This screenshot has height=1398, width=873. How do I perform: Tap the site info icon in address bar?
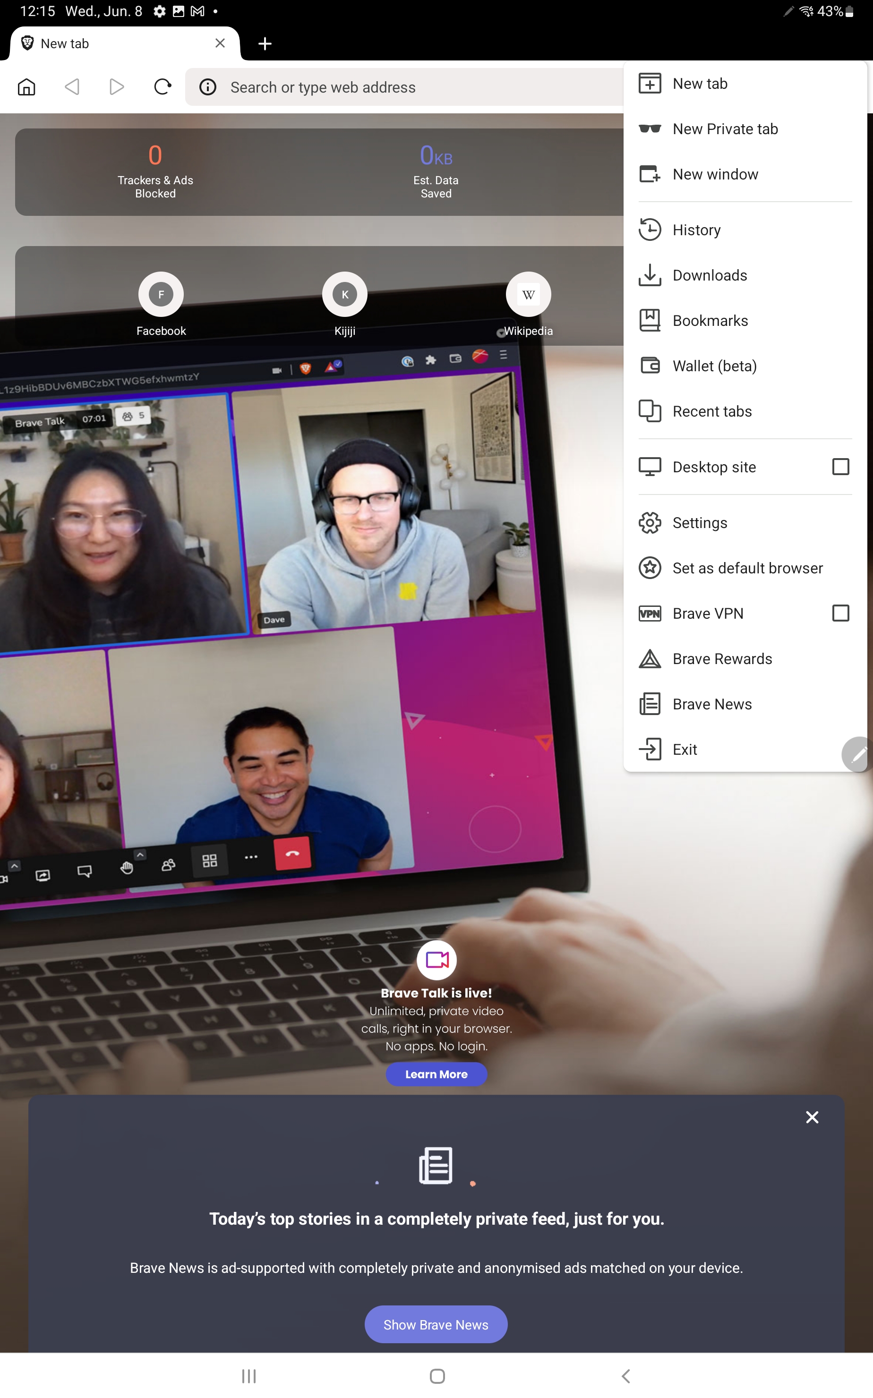pyautogui.click(x=208, y=87)
